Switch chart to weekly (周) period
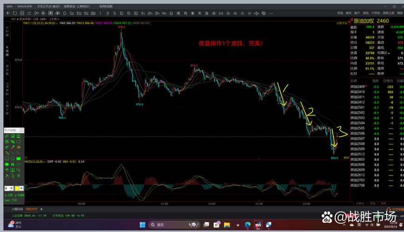404x232 pixels. (x=179, y=13)
